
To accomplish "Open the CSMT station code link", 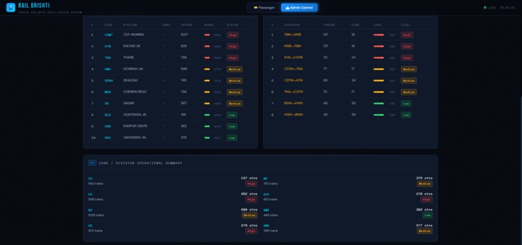I will point(109,35).
